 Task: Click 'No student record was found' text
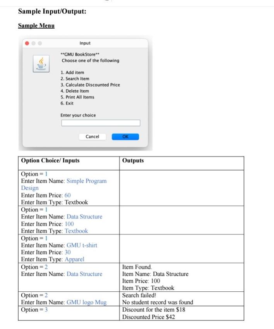click(158, 302)
